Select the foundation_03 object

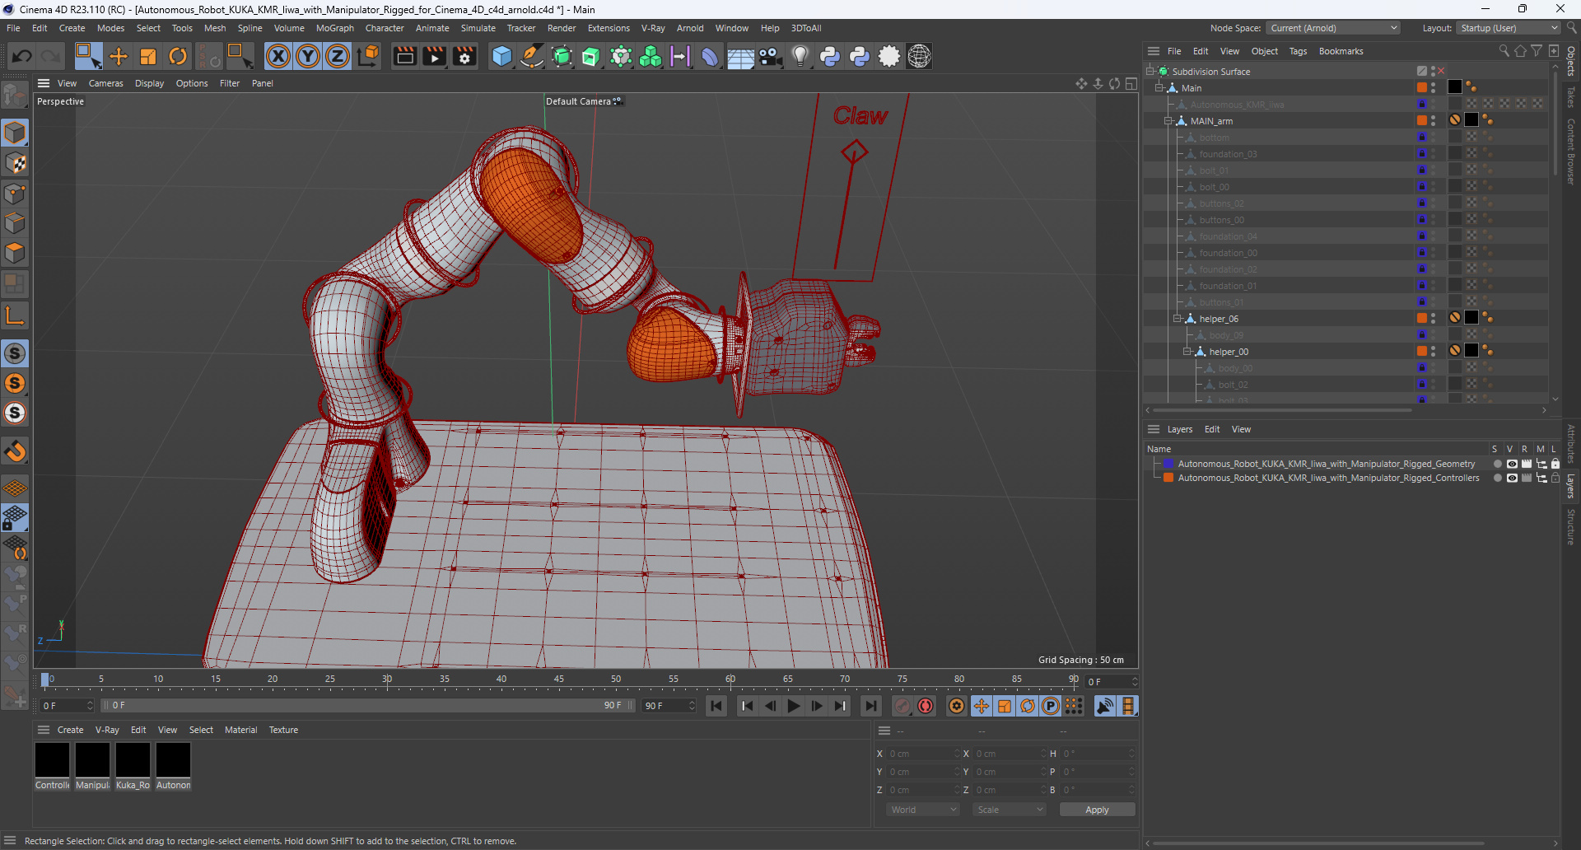pos(1228,154)
